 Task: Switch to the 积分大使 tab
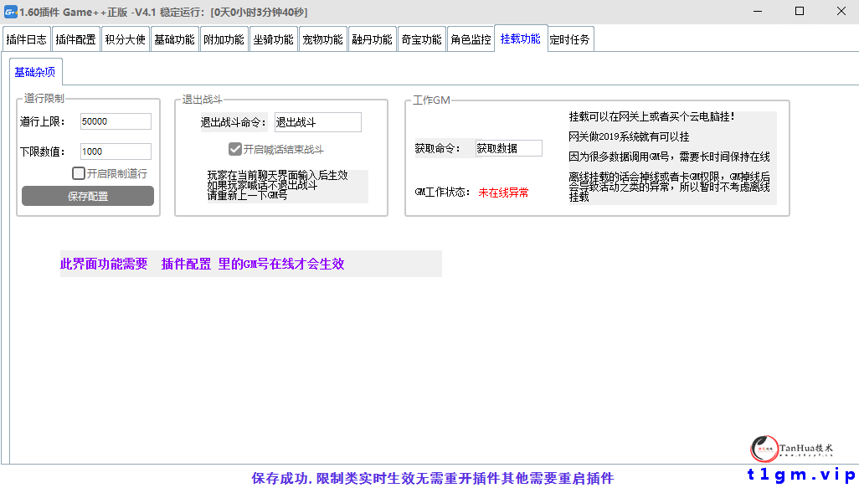click(126, 38)
